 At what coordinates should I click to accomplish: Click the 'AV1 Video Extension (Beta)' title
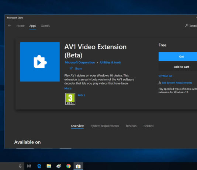[x=96, y=51]
